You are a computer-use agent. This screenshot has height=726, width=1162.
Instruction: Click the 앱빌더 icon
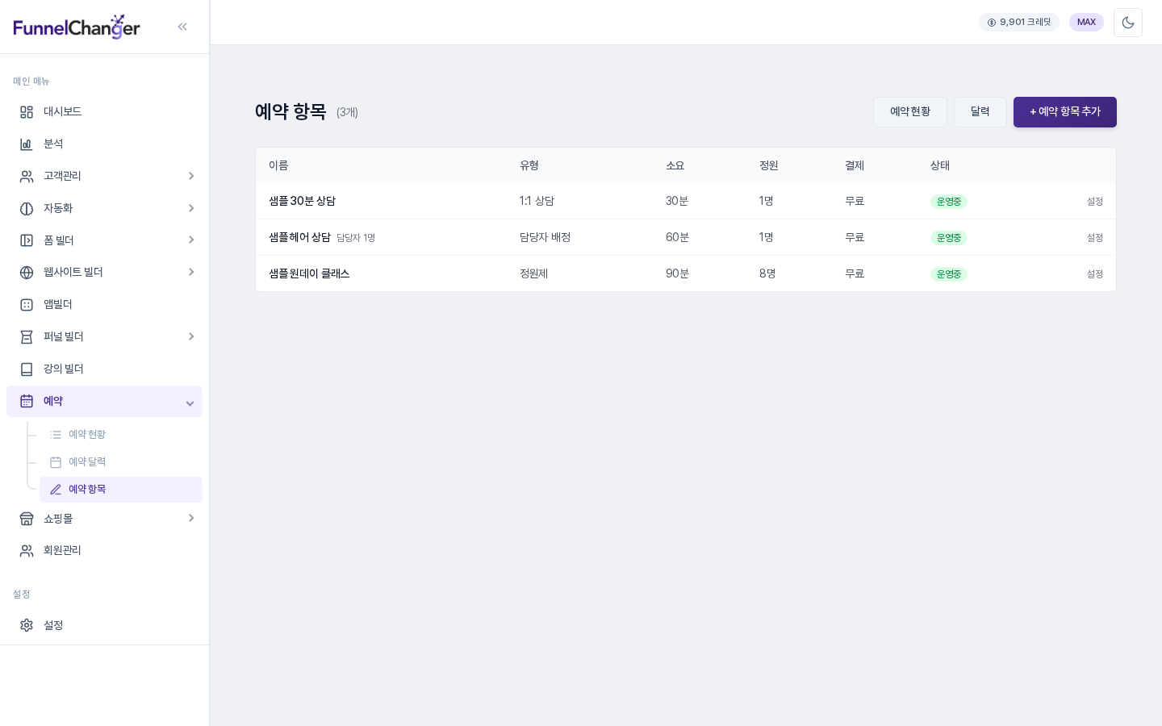pyautogui.click(x=27, y=305)
